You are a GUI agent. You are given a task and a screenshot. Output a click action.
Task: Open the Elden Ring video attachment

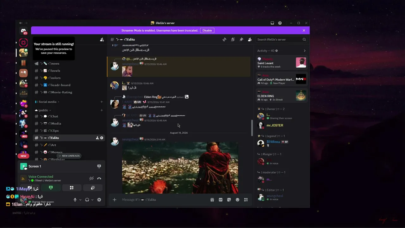(x=180, y=168)
